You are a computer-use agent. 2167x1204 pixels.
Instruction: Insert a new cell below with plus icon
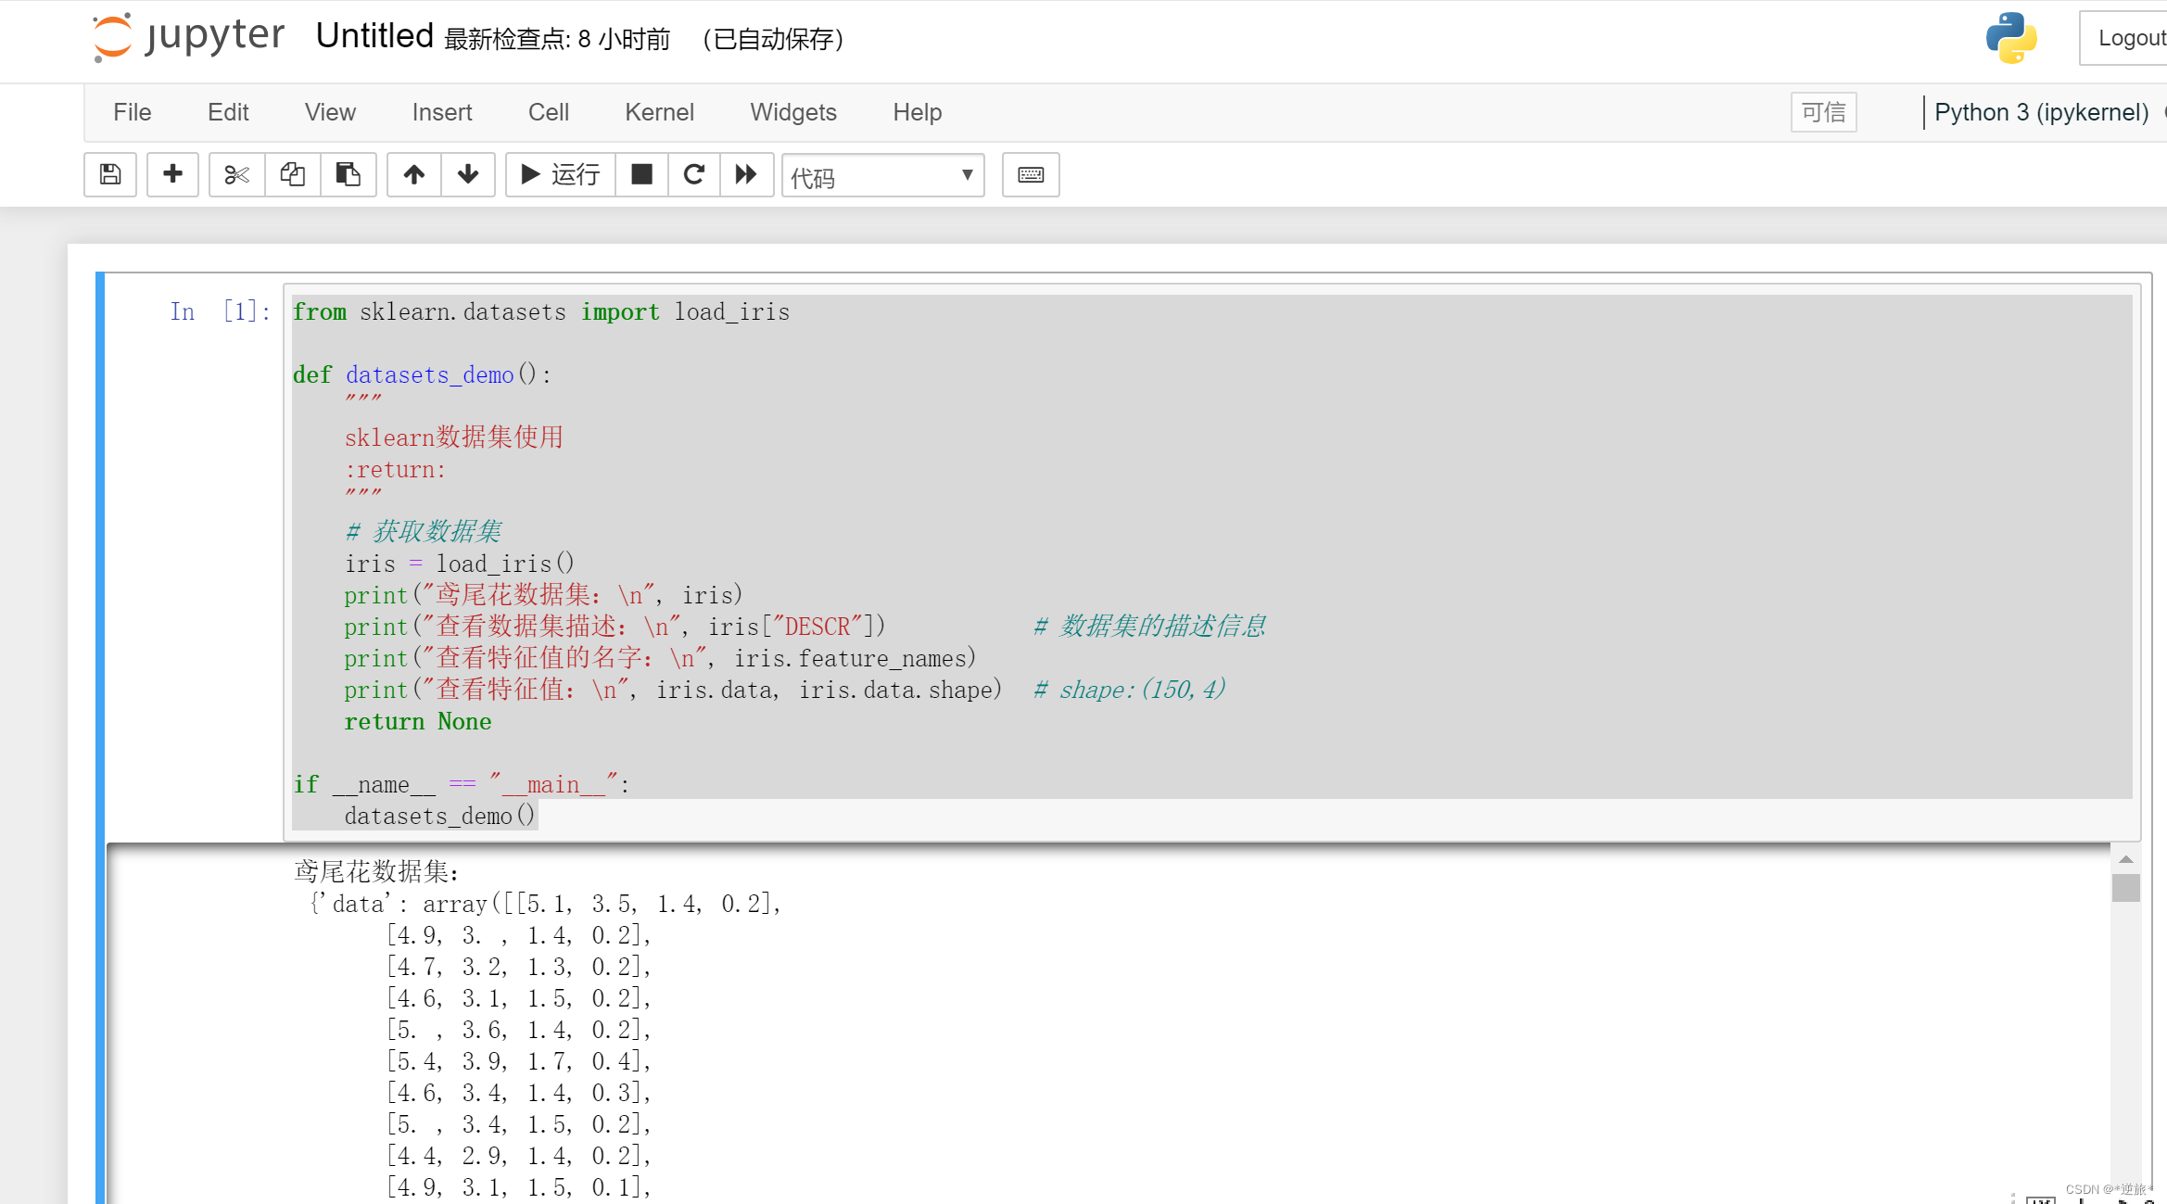click(172, 174)
